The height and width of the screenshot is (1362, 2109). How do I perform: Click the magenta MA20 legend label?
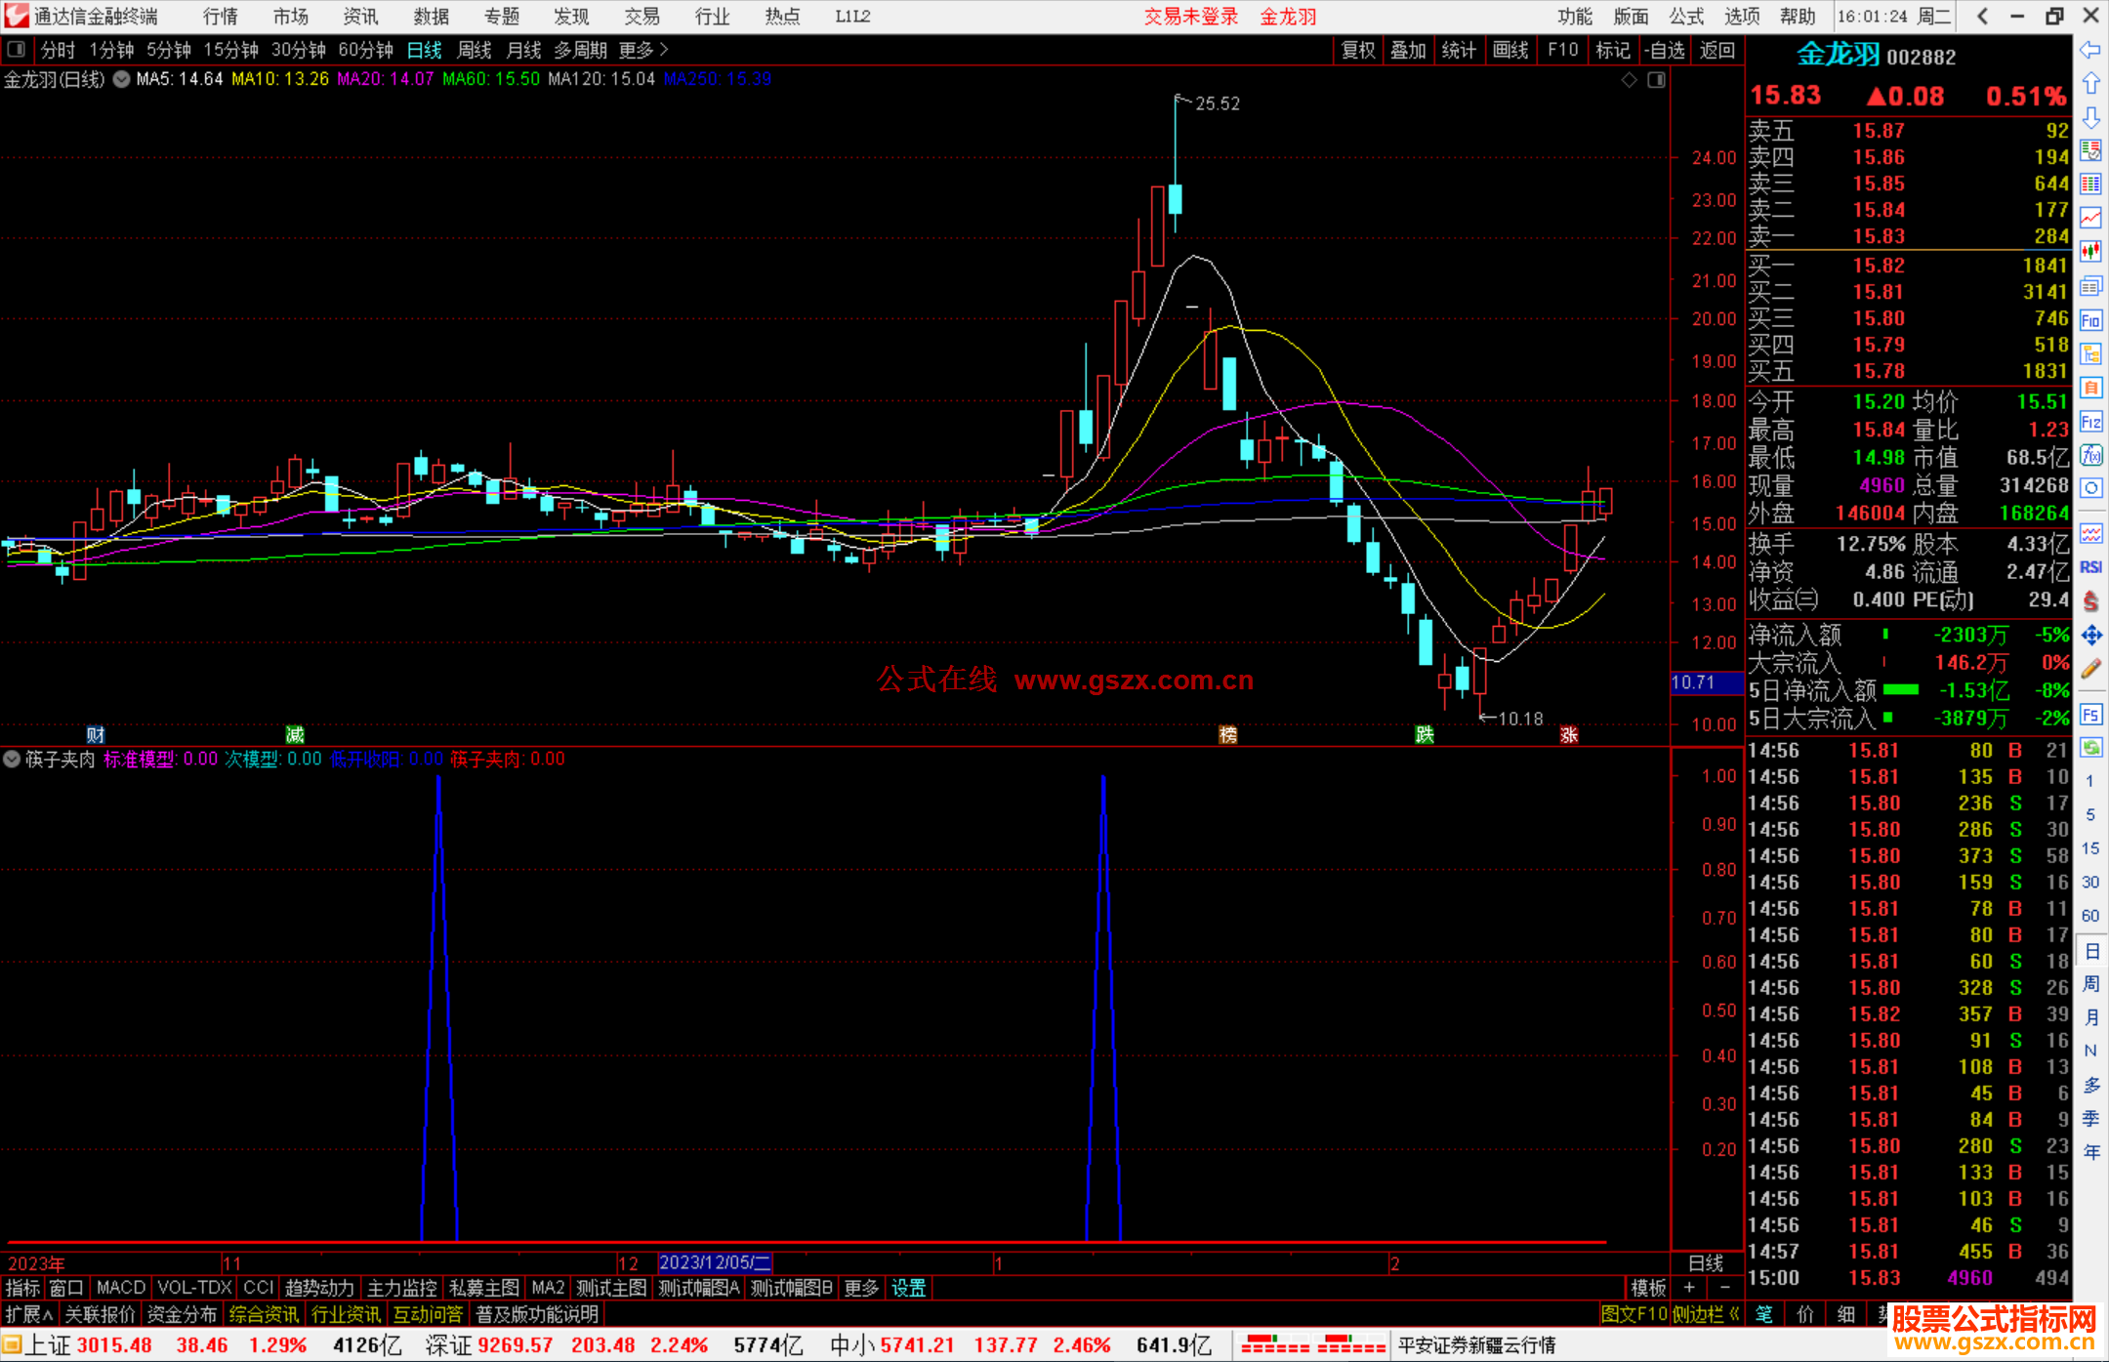(x=385, y=79)
